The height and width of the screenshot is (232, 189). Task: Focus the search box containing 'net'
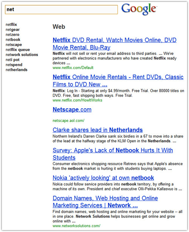click(x=61, y=9)
